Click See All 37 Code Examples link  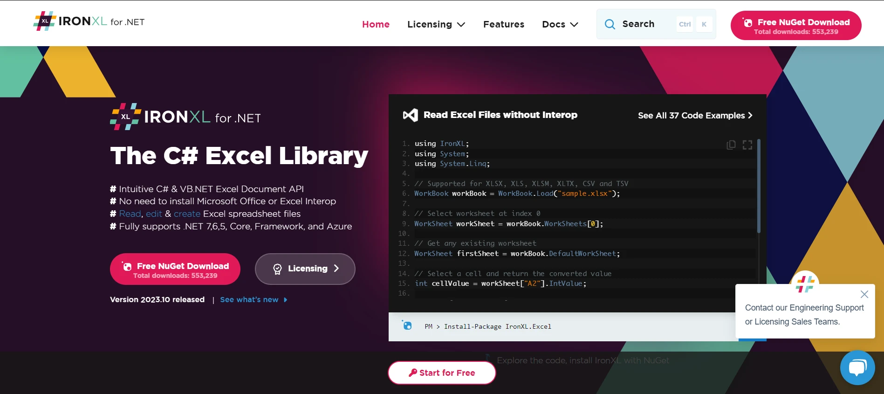[695, 115]
